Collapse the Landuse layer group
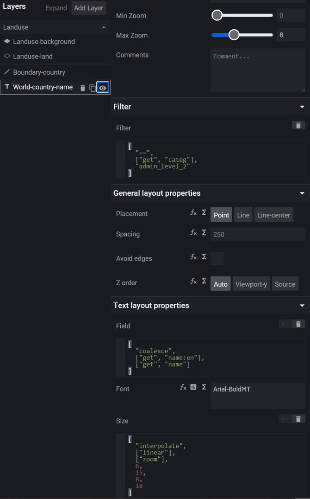The image size is (310, 499). pos(104,27)
